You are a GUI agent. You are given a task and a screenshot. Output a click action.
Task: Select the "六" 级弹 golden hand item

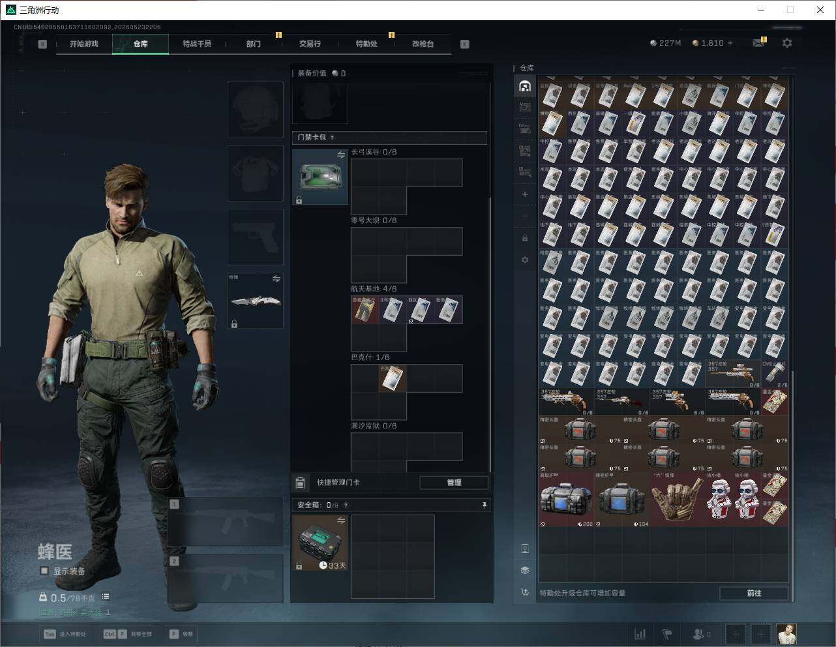coord(678,500)
